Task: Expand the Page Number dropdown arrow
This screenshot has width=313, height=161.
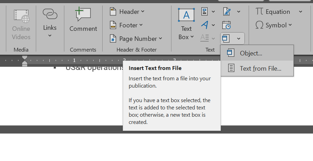Action: coord(160,38)
